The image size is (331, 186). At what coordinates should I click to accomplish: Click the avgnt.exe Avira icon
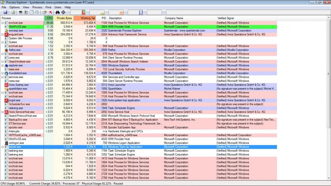point(7,100)
